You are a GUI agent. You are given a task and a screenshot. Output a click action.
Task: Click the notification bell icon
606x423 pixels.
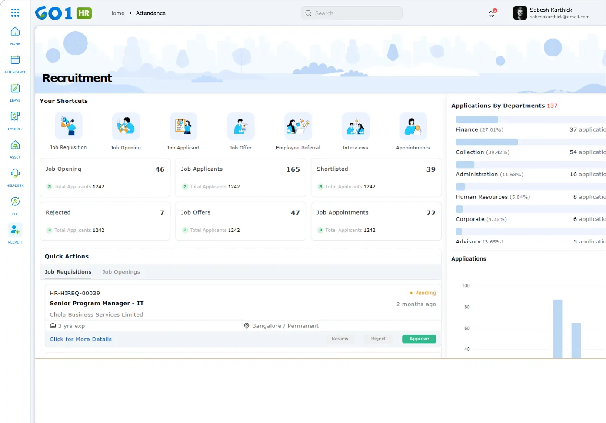pyautogui.click(x=491, y=14)
